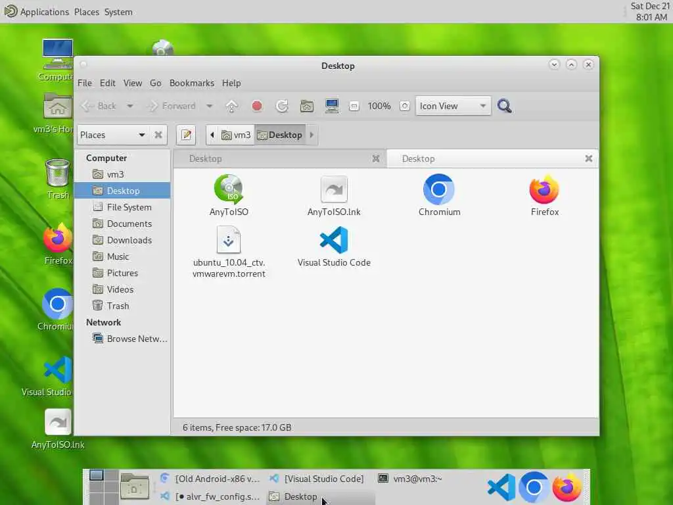Open the Forward history dropdown arrow

pyautogui.click(x=209, y=106)
